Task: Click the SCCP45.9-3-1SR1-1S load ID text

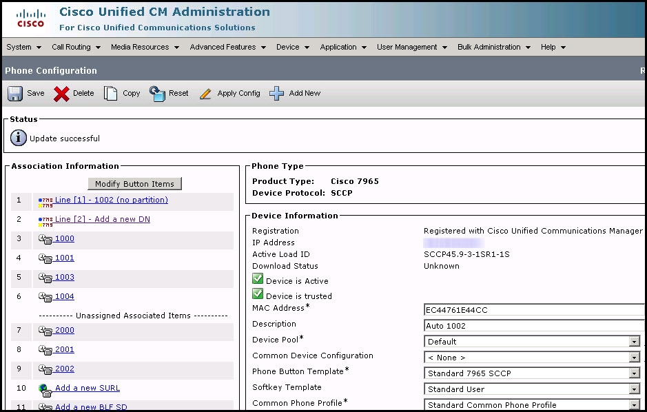Action: [466, 254]
